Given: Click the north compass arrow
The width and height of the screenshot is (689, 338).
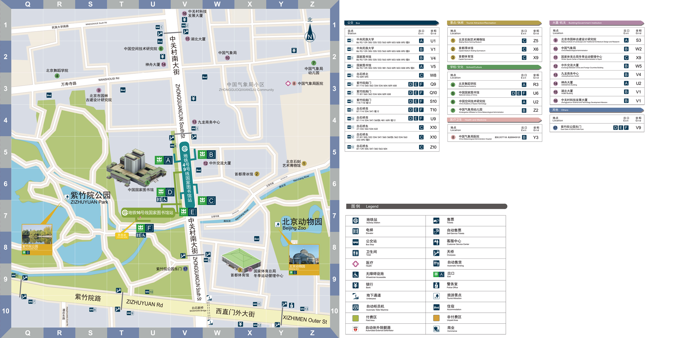Looking at the screenshot, I should [310, 33].
